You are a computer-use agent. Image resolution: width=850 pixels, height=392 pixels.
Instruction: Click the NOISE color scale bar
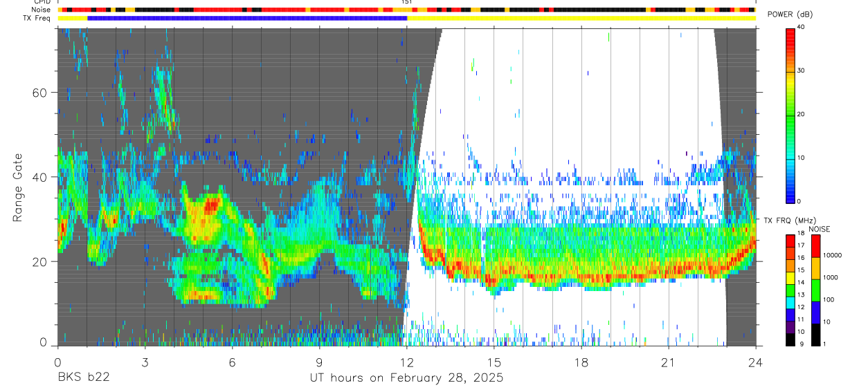815,290
